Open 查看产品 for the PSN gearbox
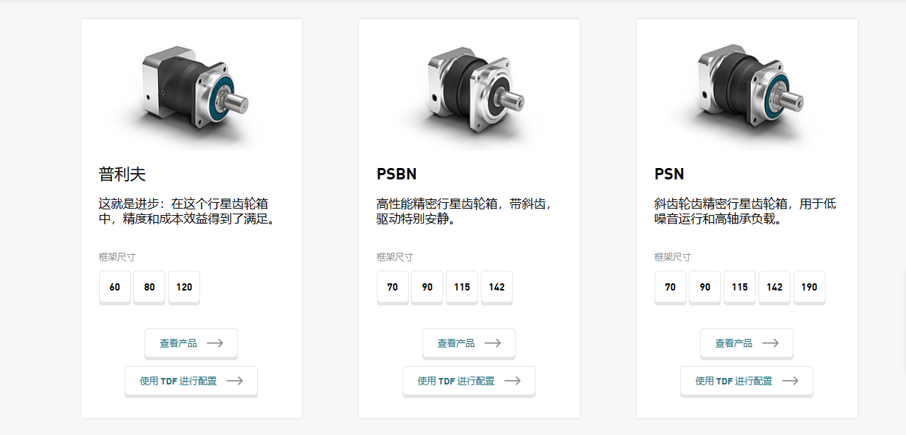The image size is (906, 435). [746, 343]
